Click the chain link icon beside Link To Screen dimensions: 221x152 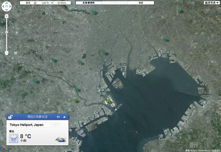tap(52, 3)
